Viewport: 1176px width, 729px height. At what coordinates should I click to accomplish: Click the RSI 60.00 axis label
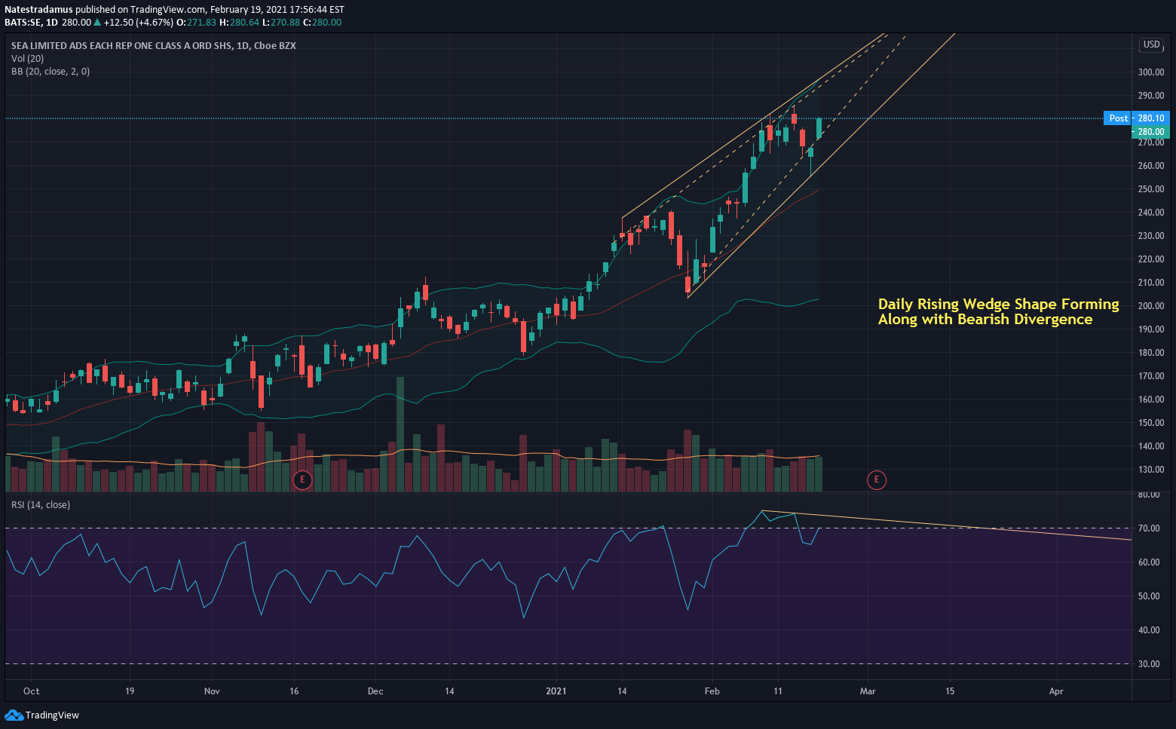pyautogui.click(x=1149, y=563)
